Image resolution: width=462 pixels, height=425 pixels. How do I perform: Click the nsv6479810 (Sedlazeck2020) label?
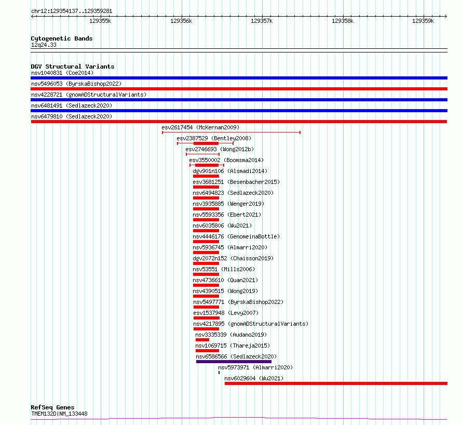[72, 116]
